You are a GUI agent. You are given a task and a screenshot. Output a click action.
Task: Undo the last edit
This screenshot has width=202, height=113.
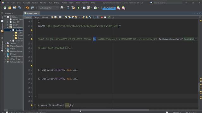point(27,8)
